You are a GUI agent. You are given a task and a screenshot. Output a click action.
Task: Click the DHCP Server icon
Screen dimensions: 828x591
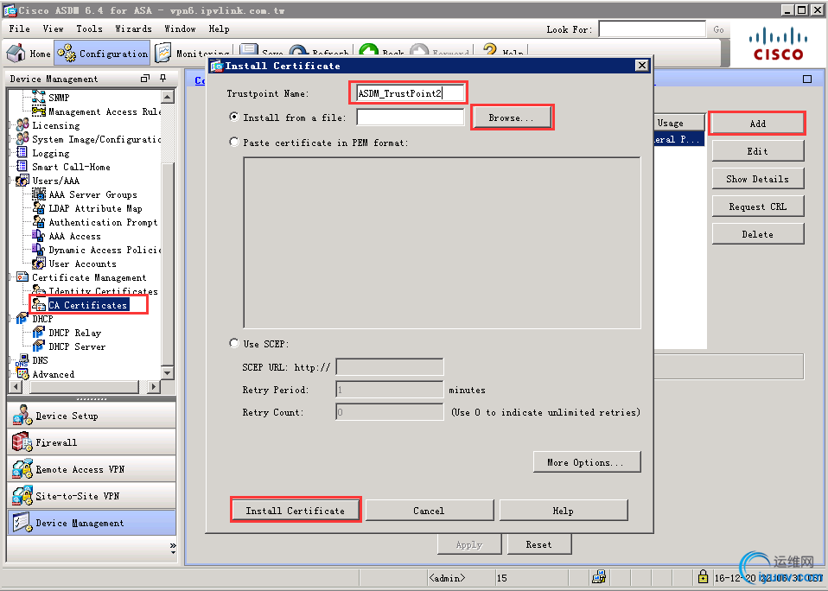(39, 346)
